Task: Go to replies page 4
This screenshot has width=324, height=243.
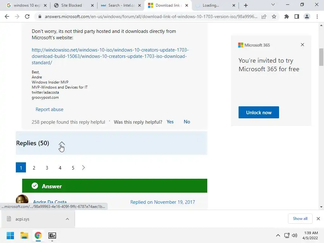Action: pyautogui.click(x=60, y=168)
